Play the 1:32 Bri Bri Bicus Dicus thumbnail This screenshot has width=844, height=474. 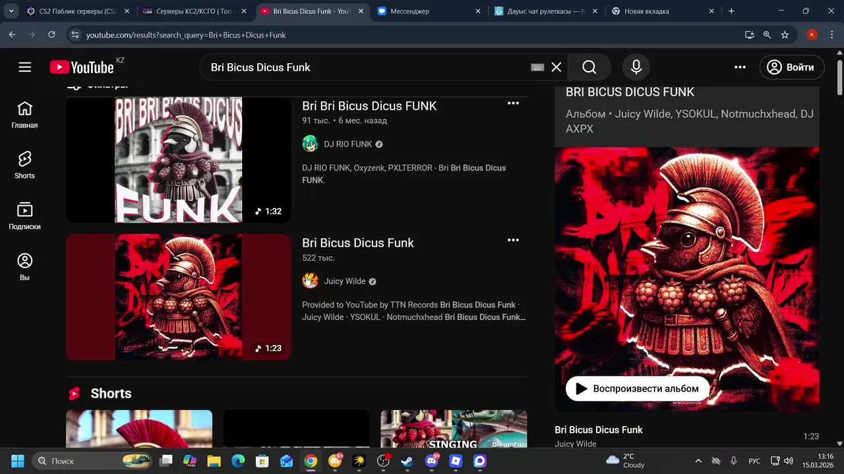tap(178, 160)
